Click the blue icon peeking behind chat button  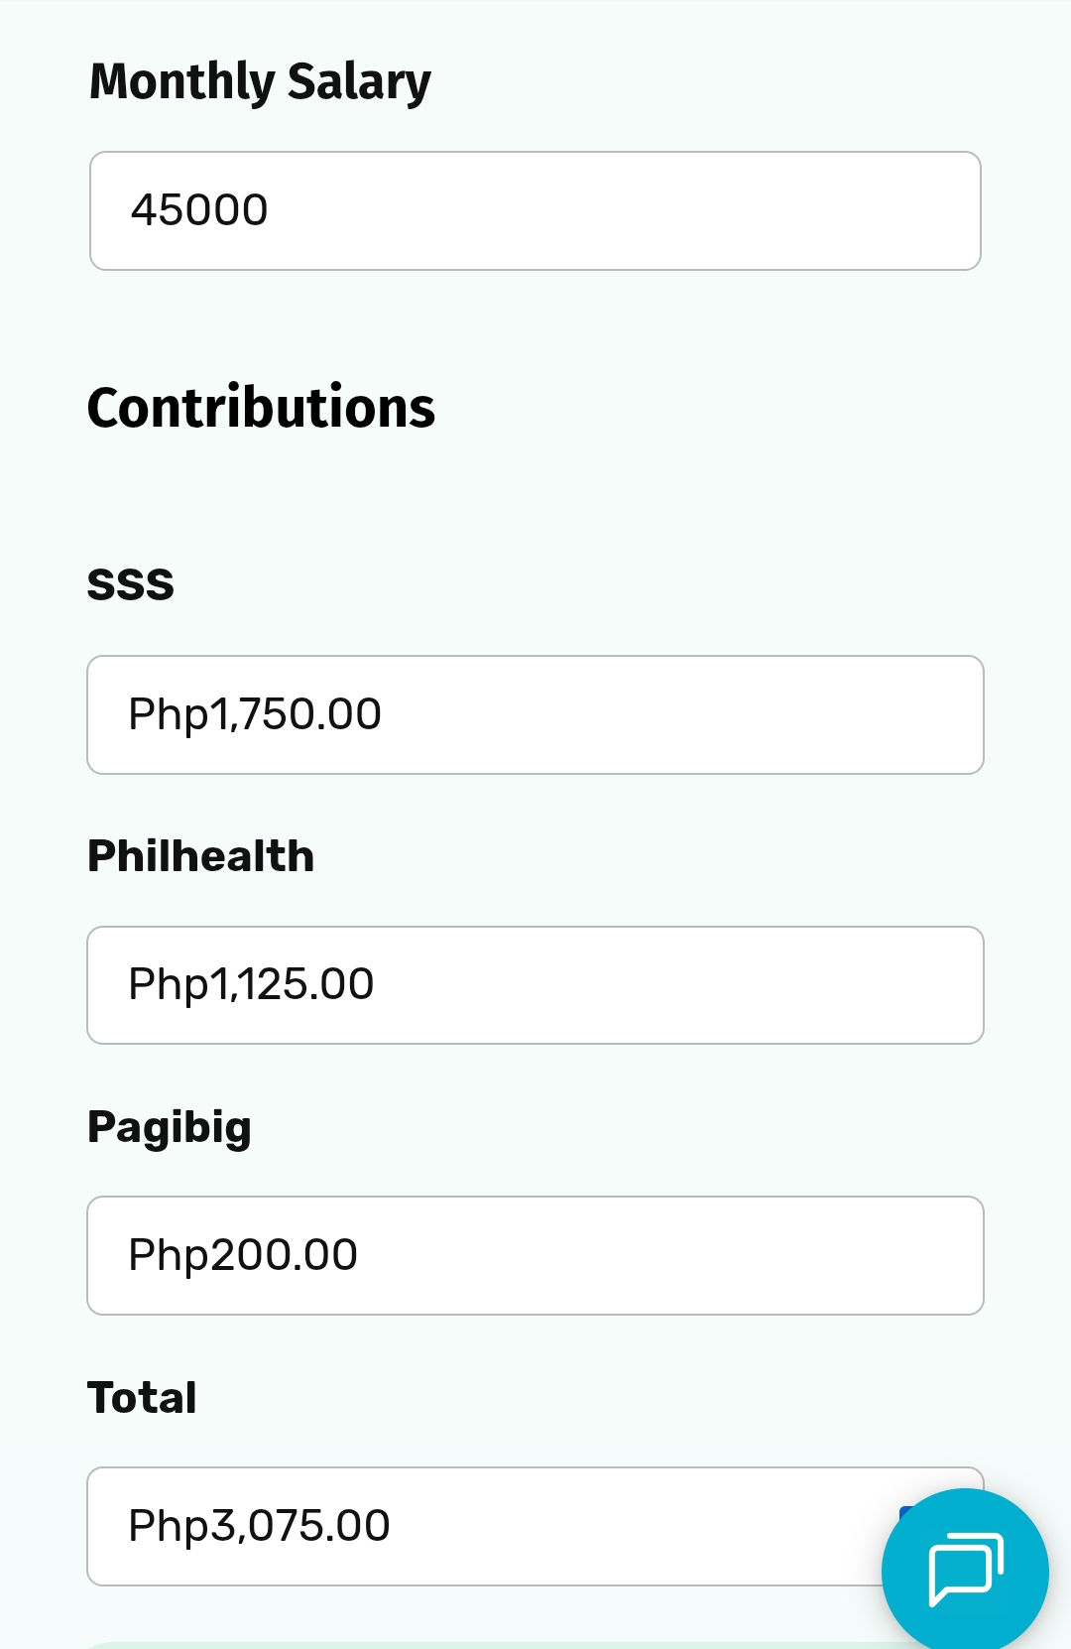tap(903, 1513)
